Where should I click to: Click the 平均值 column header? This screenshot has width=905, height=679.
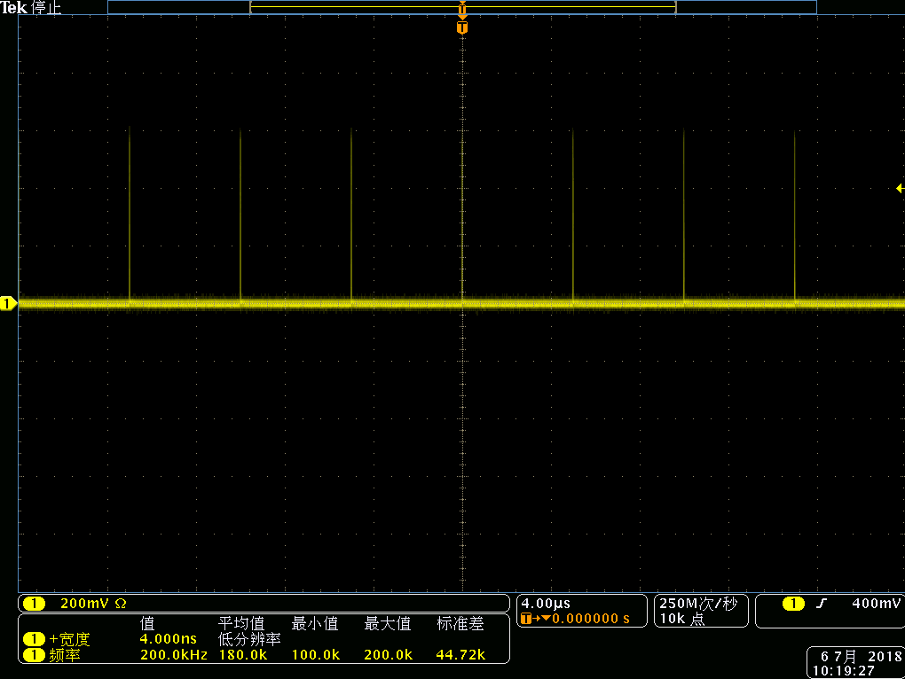[241, 624]
